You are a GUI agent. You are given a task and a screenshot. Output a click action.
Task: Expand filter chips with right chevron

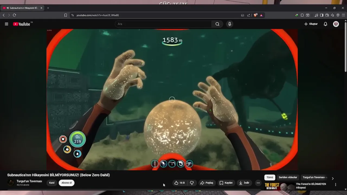coord(333,178)
